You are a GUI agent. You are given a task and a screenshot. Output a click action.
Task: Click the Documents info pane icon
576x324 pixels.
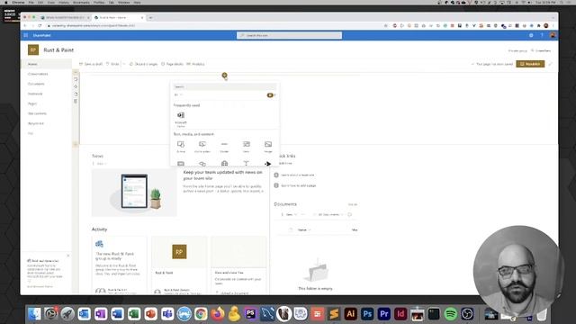pos(350,214)
